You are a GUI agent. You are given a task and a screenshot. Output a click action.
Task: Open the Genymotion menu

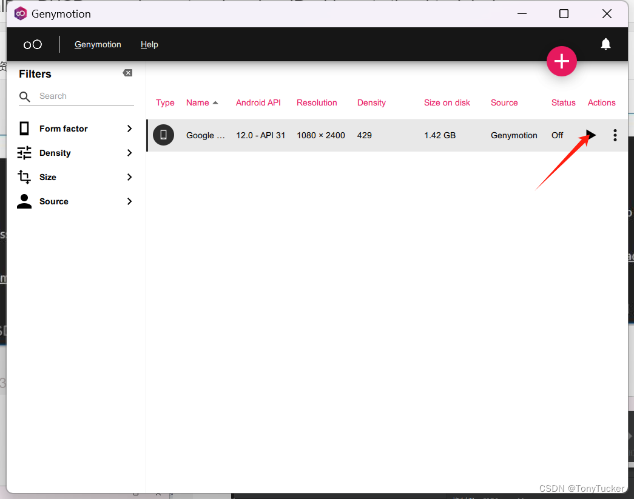(98, 44)
